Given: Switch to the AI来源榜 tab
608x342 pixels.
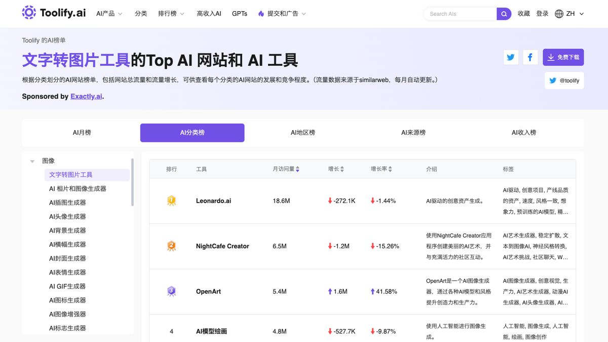Looking at the screenshot, I should tap(413, 133).
